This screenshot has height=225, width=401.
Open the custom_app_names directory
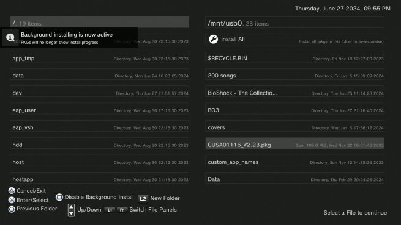(x=294, y=161)
